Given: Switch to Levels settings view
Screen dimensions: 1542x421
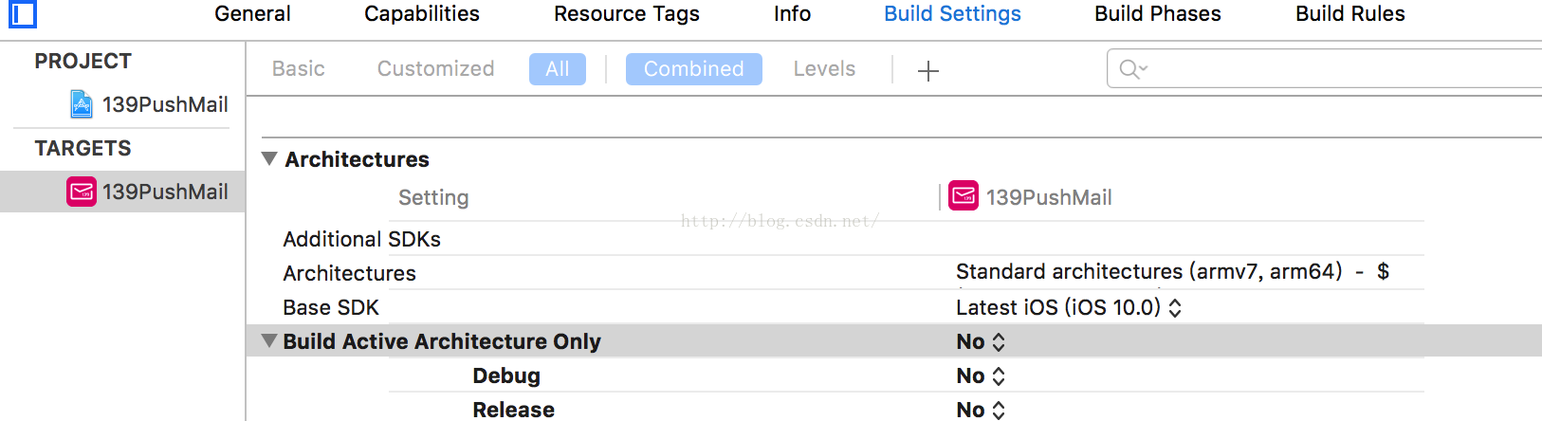Looking at the screenshot, I should (x=824, y=69).
